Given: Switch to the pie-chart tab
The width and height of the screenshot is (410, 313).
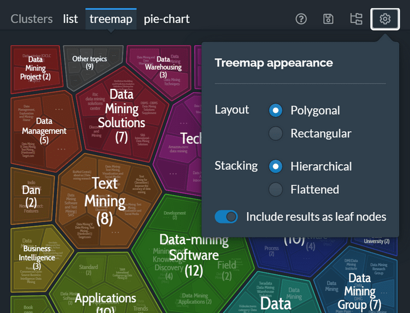Looking at the screenshot, I should coord(166,19).
